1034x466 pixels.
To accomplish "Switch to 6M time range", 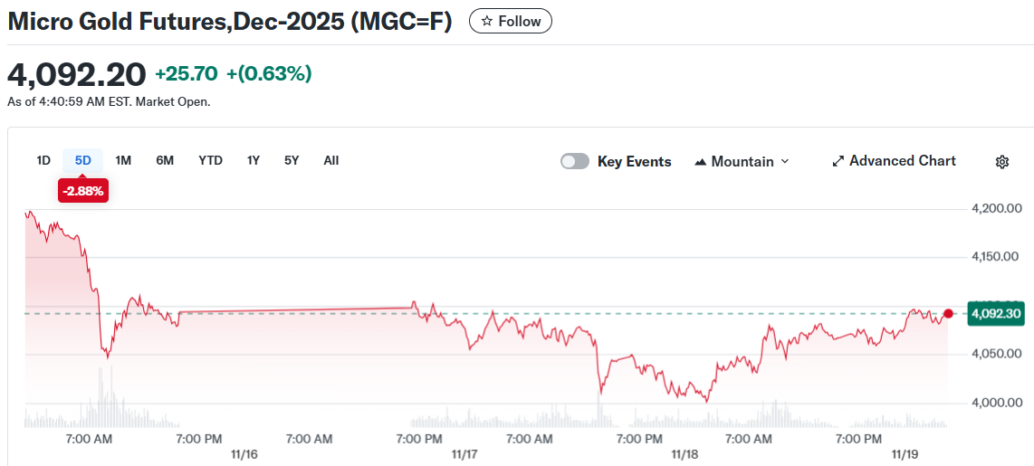I will (165, 160).
